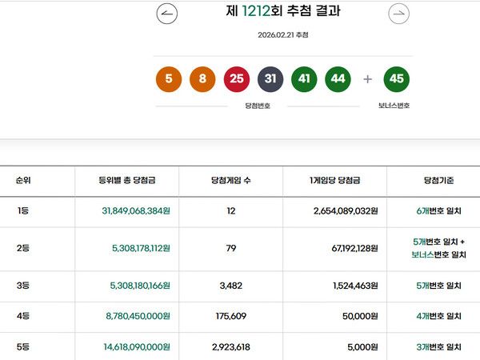Go to next draw with right arrow
480x360 pixels.
point(398,14)
